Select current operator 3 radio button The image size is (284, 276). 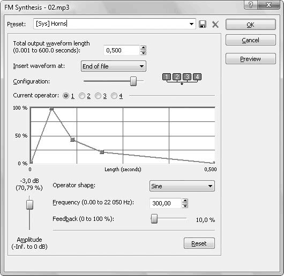[x=98, y=96]
